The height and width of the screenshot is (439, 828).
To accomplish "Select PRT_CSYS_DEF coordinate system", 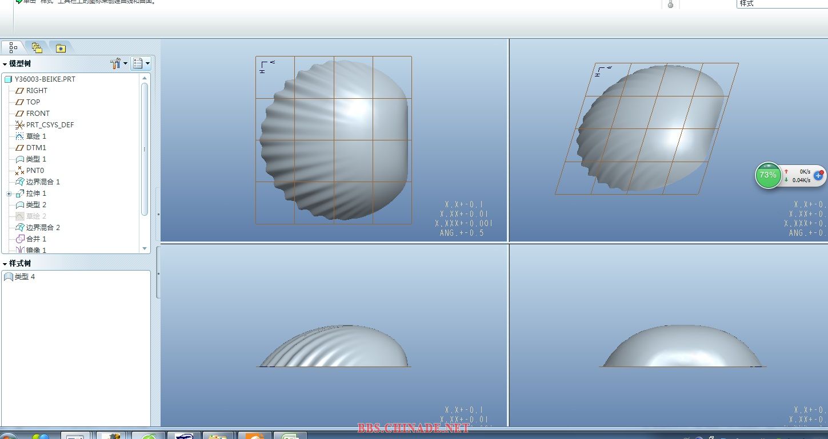I will (50, 125).
